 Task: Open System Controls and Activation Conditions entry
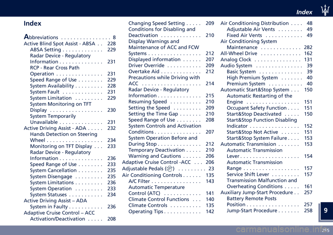171,129
